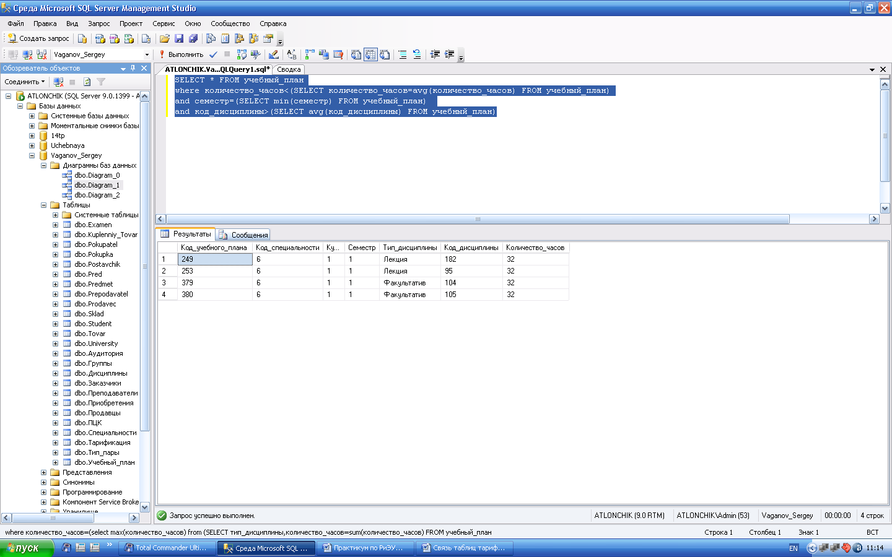Viewport: 892px width, 557px height.
Task: Collapse the Vaganov_Sergey database node
Action: (32, 155)
